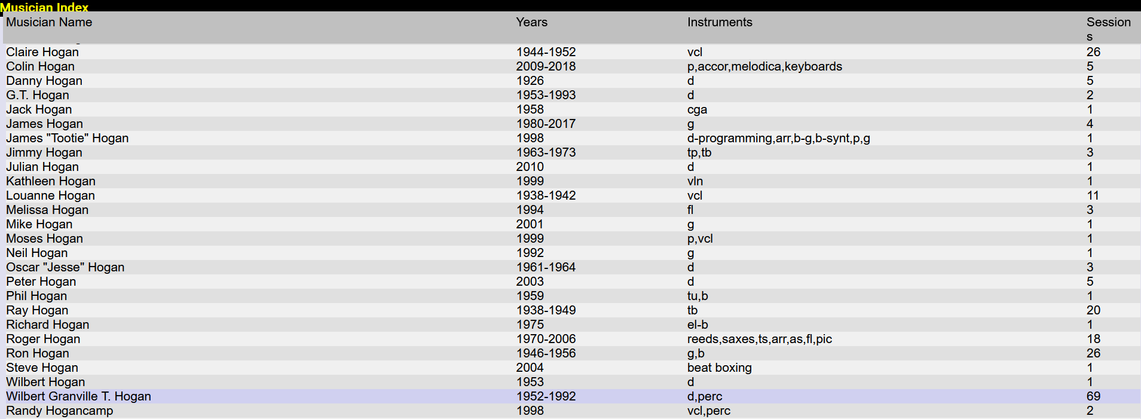
Task: Open the Jimmy Hogan entry
Action: (44, 152)
